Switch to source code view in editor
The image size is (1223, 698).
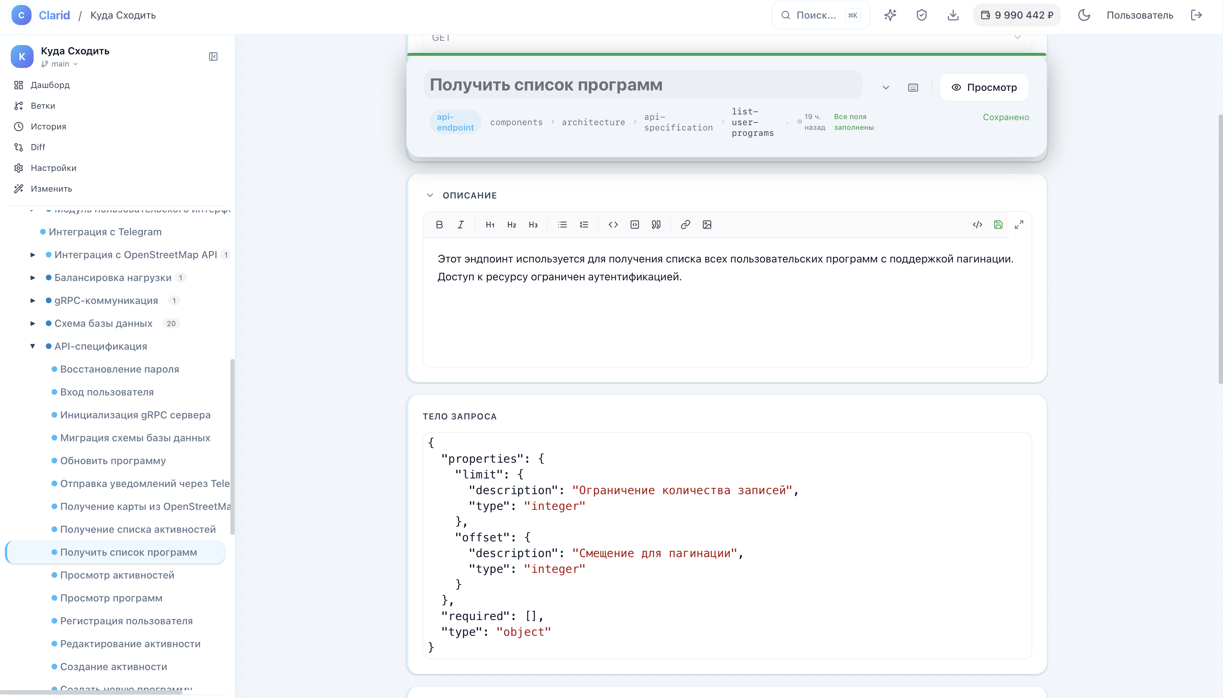[977, 224]
